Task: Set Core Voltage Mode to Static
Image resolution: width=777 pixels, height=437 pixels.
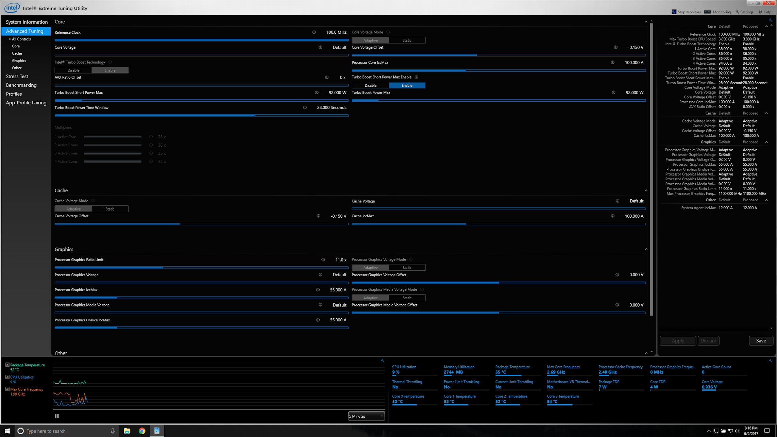Action: [407, 40]
